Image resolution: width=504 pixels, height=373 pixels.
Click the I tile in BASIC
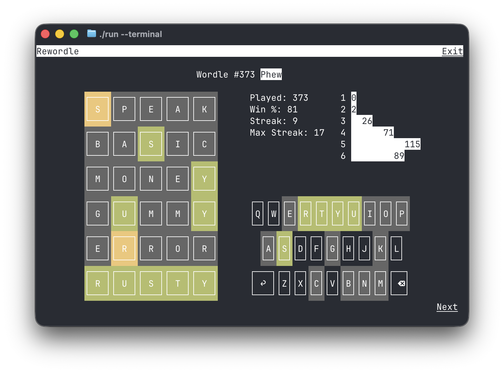(x=178, y=144)
